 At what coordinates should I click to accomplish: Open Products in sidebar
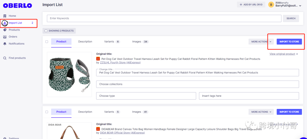pos(14,30)
